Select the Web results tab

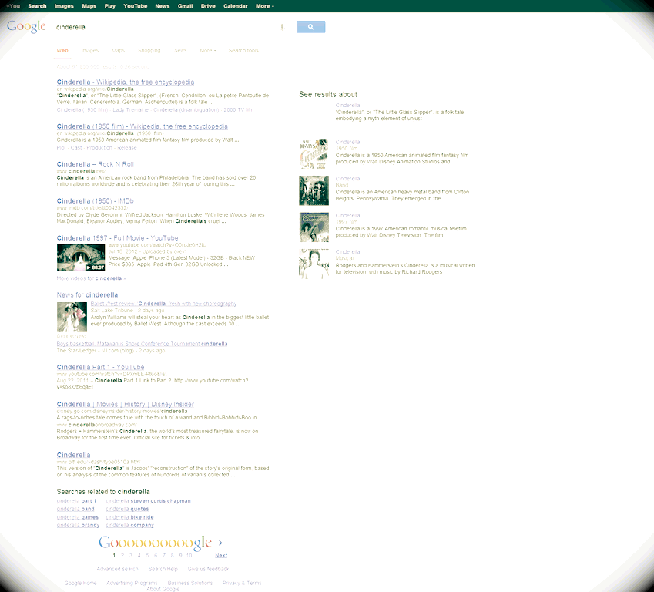pos(62,51)
